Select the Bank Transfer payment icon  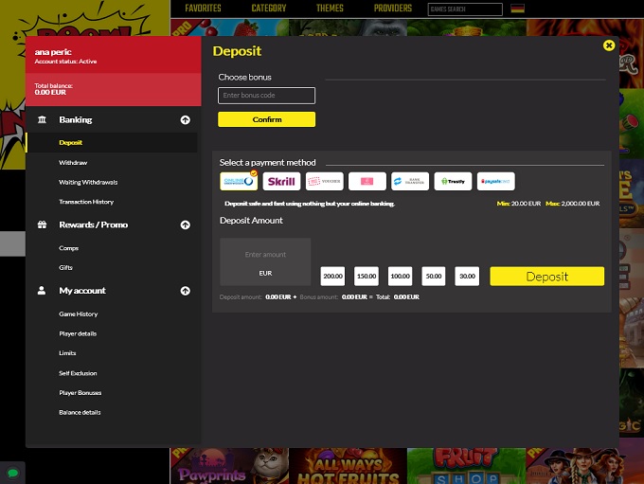410,181
